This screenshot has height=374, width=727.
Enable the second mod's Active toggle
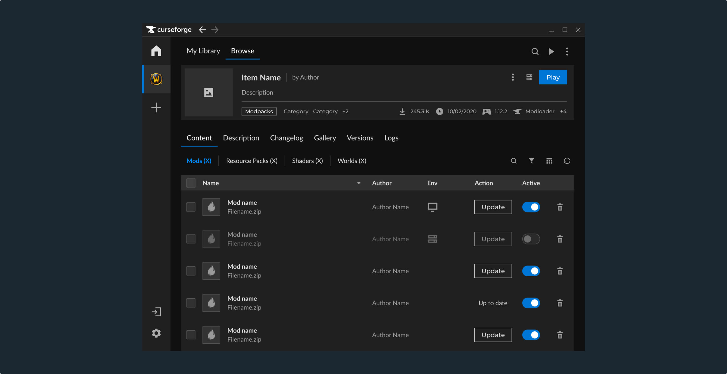point(531,239)
